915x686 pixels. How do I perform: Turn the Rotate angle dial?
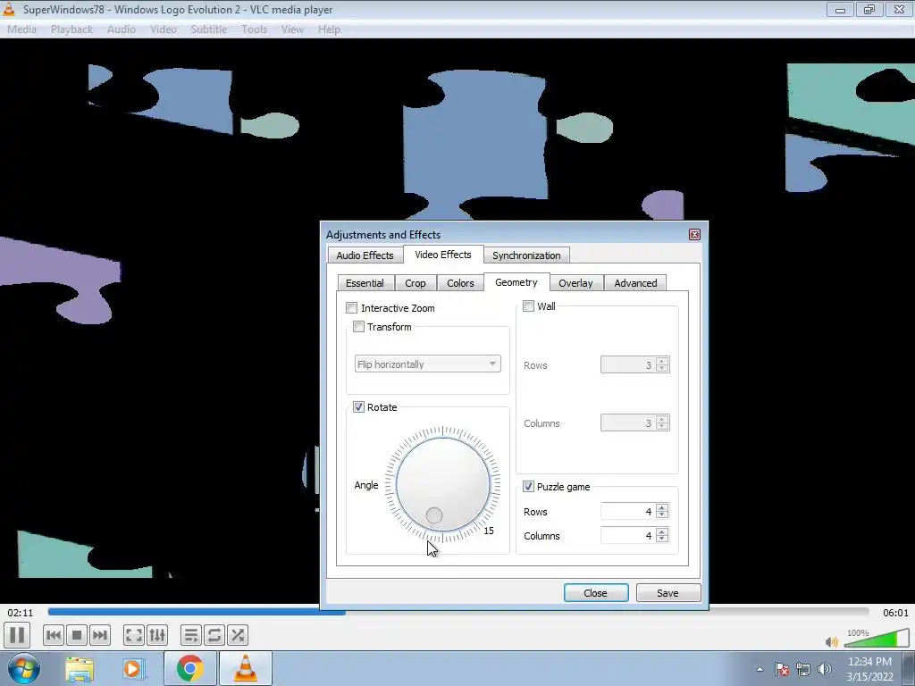pos(443,484)
